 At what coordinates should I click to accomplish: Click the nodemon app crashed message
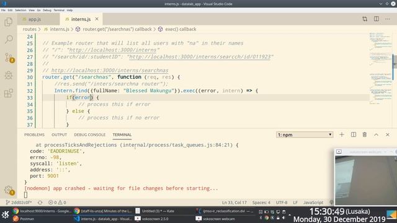point(121,188)
